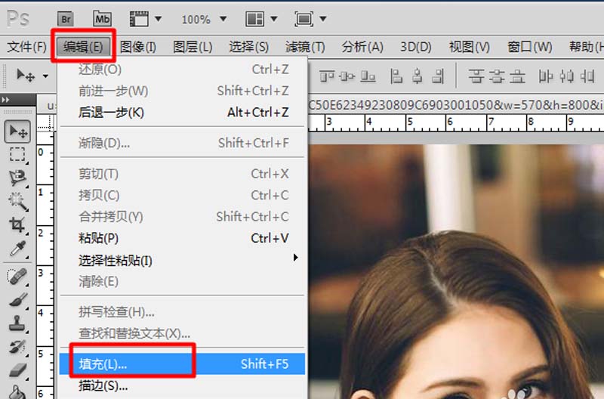Click the Screen Mode icon
This screenshot has height=399, width=604.
click(304, 18)
